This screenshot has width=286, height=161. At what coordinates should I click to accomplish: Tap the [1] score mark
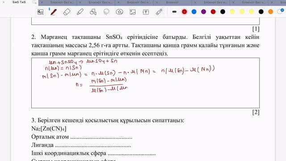[256, 29]
